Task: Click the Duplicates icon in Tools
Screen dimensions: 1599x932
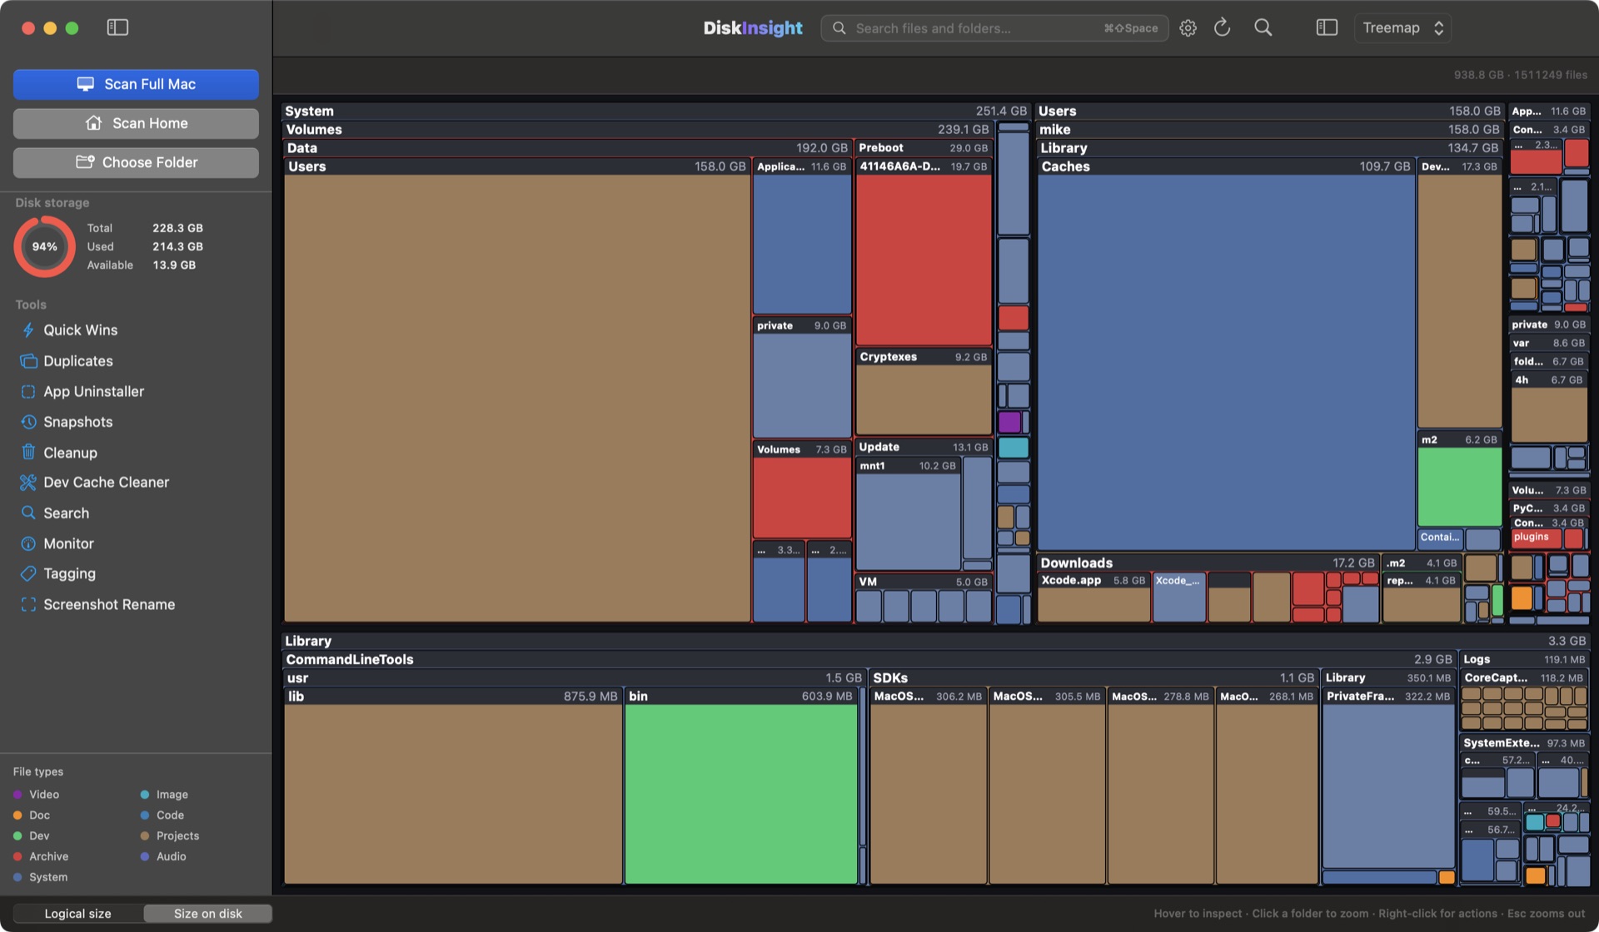Action: click(x=28, y=361)
